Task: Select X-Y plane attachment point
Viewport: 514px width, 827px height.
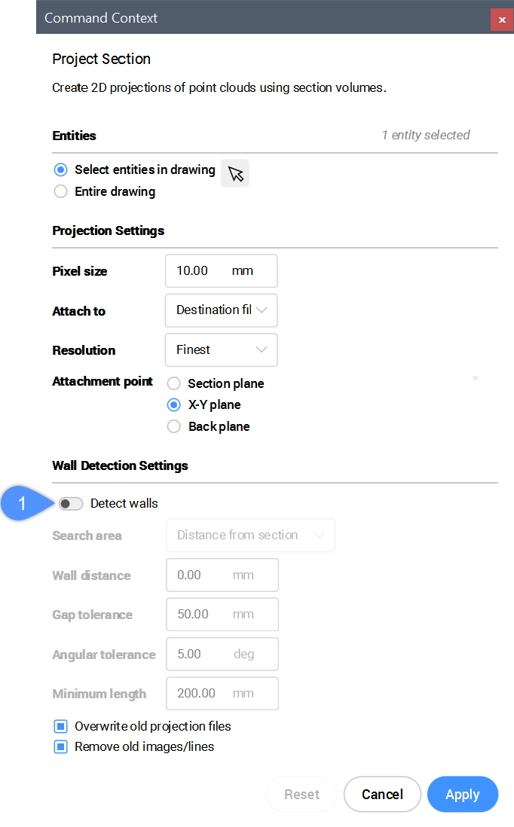Action: point(174,405)
